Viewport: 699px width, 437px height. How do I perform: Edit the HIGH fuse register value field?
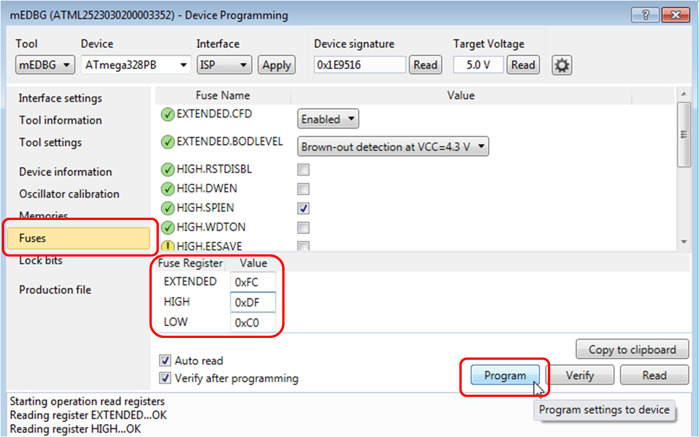click(x=253, y=301)
